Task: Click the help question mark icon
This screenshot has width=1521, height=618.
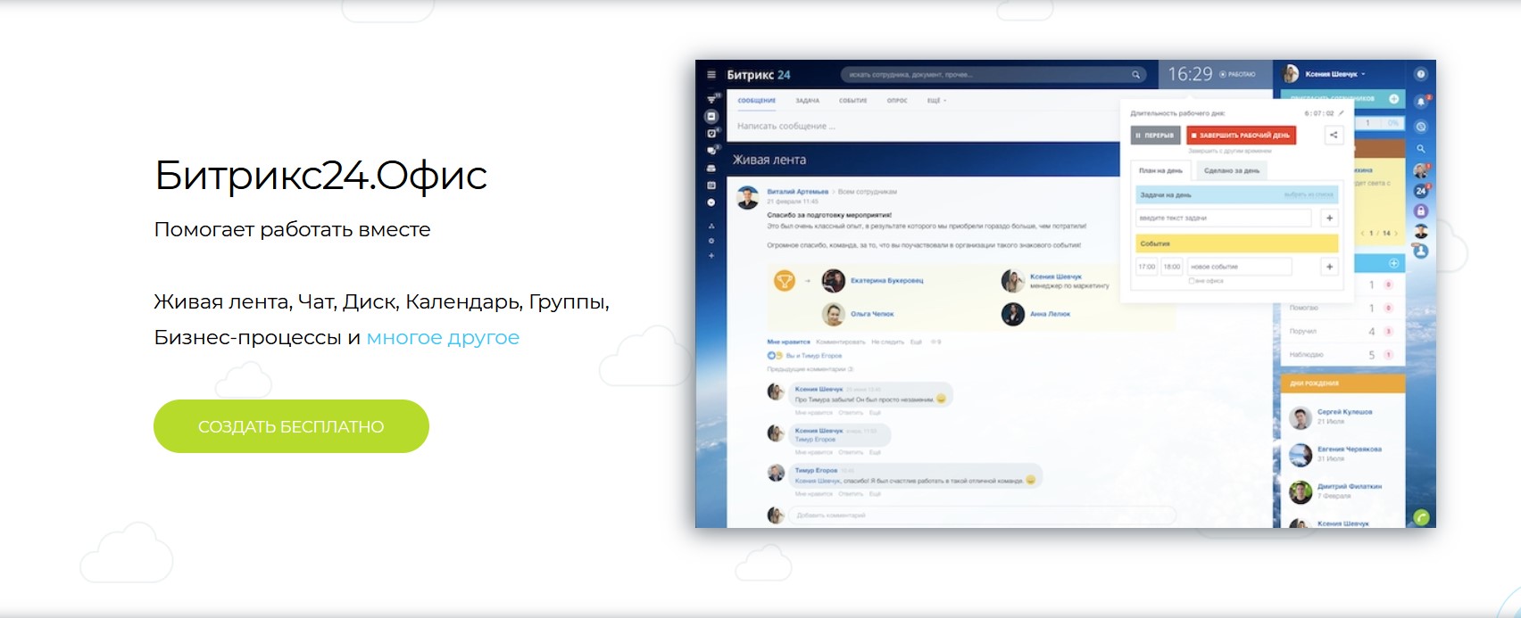Action: pos(1421,75)
